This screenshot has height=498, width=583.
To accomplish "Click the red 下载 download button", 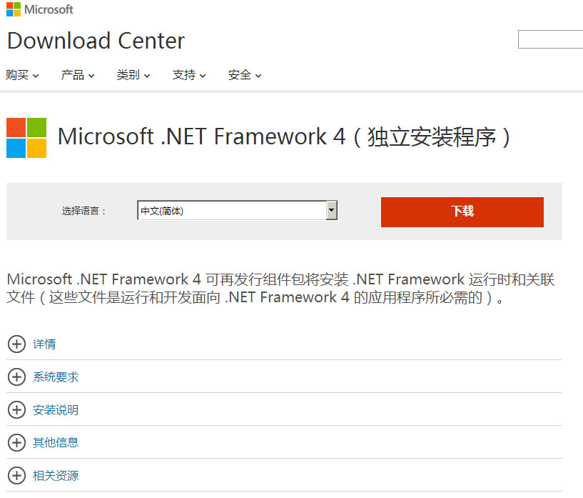I will click(x=462, y=211).
